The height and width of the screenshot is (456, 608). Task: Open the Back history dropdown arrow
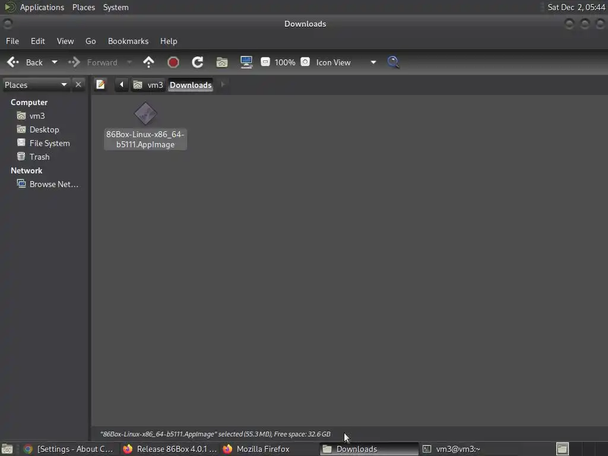[55, 62]
